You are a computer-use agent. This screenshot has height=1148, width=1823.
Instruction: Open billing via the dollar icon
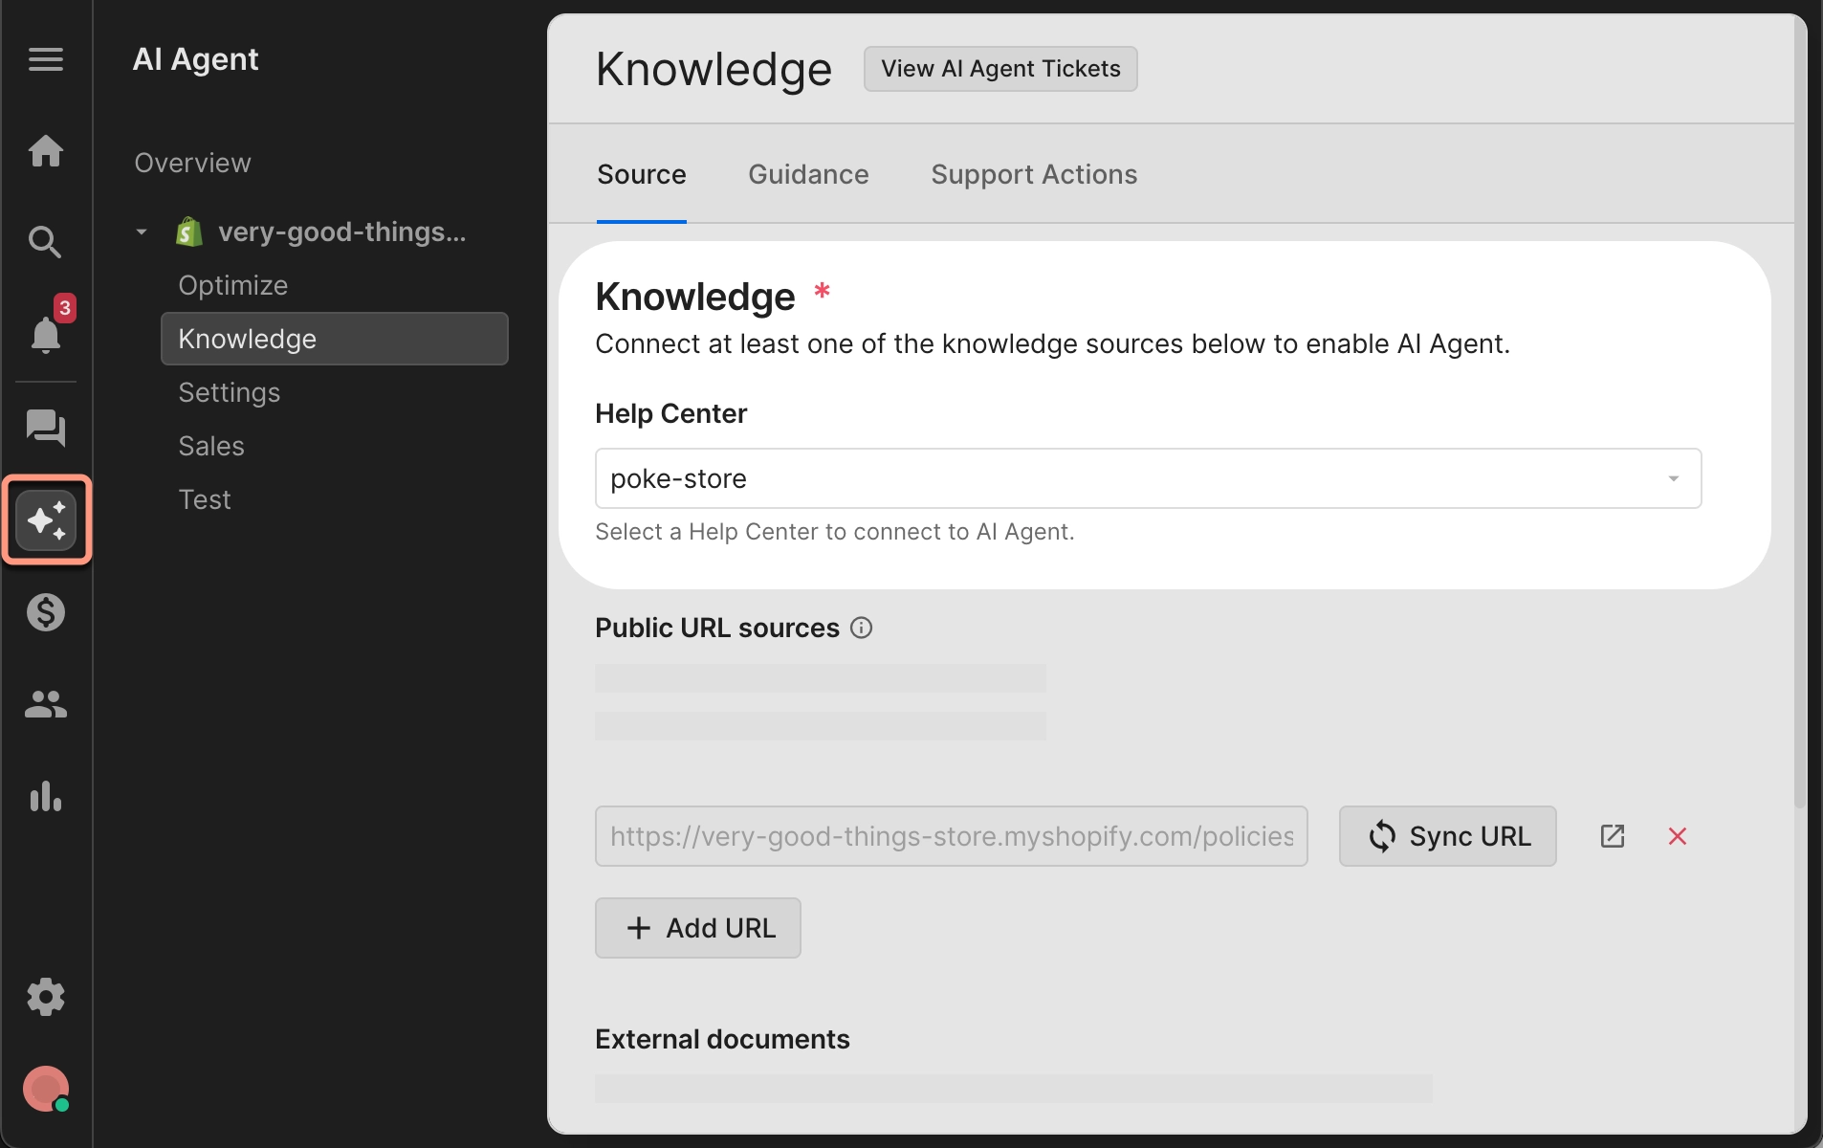tap(46, 612)
